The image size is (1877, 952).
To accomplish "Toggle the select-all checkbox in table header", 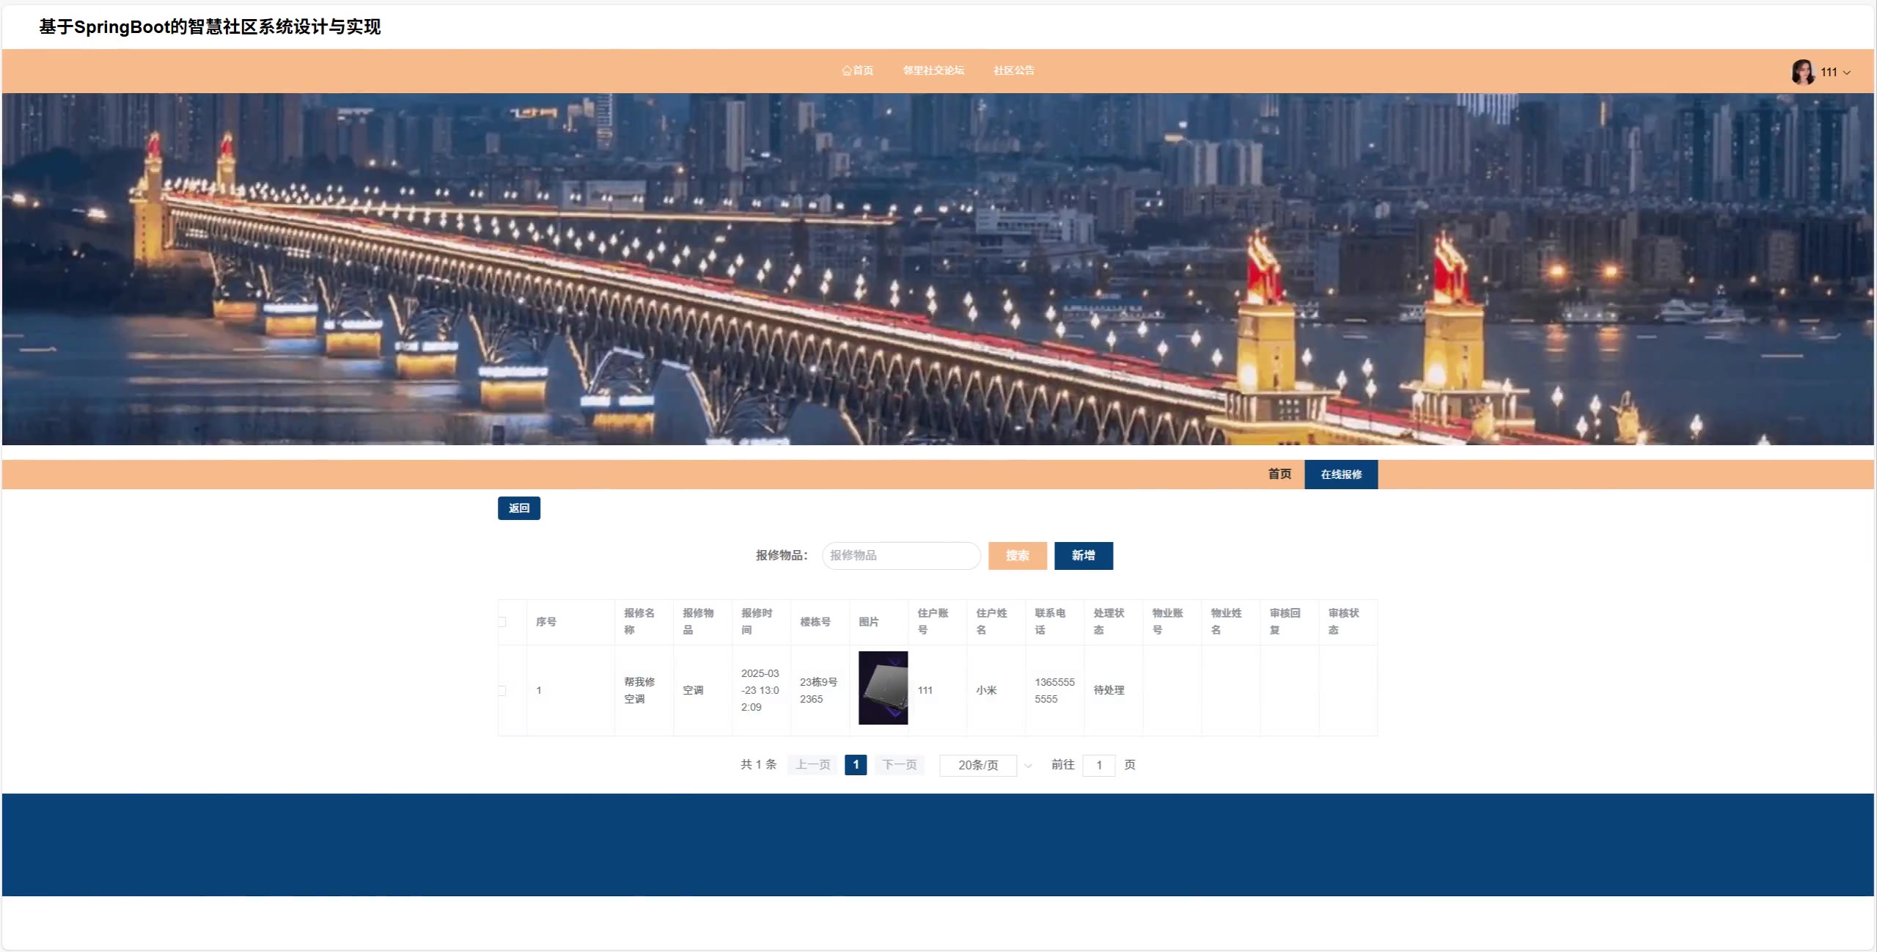I will coord(502,622).
